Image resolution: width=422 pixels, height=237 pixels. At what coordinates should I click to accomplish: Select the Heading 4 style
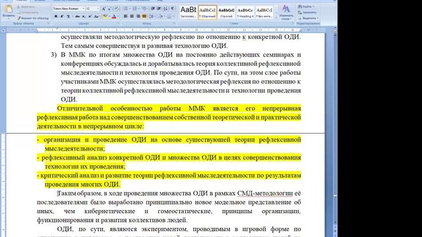[245, 12]
